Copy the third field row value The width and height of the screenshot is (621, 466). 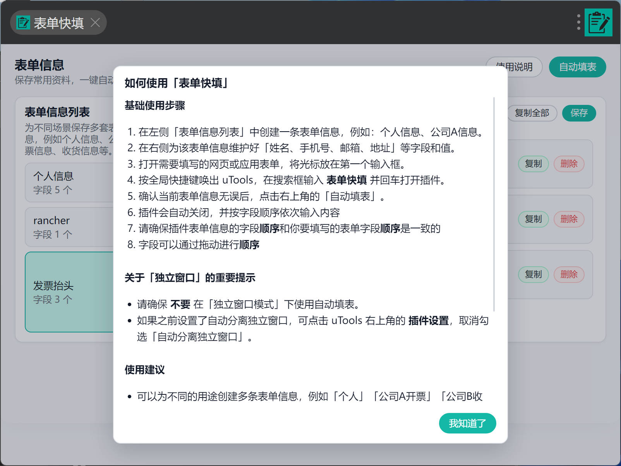click(533, 274)
